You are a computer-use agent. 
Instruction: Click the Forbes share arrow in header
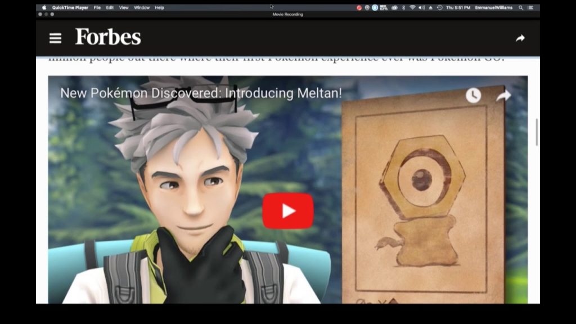[x=520, y=38]
